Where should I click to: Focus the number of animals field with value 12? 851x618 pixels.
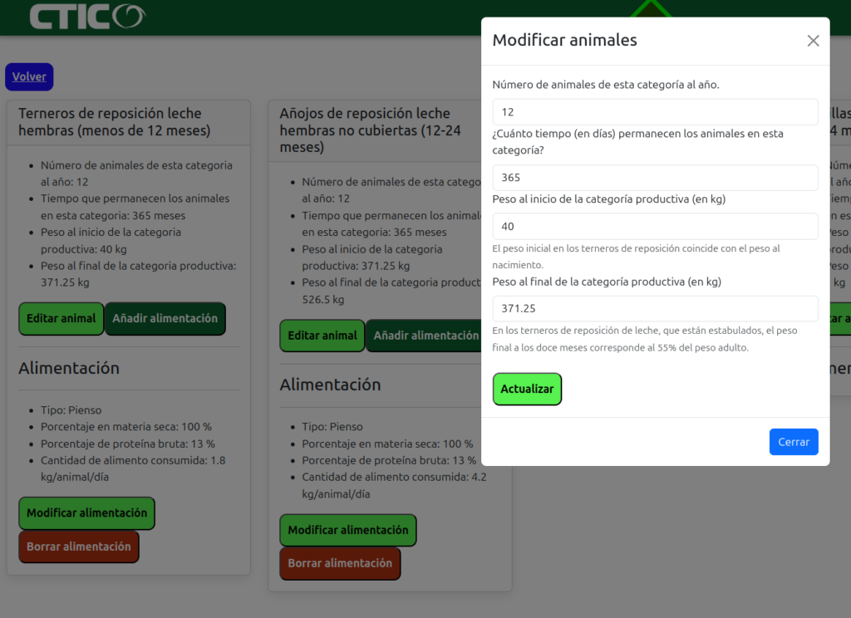655,112
